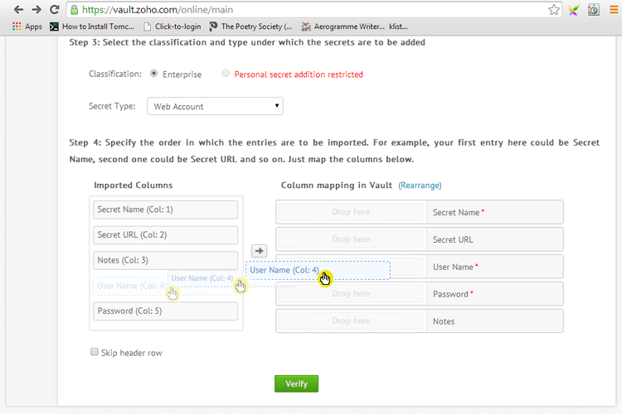Select Secret Name (Col: 1) imported column
This screenshot has height=414, width=622.
click(165, 209)
